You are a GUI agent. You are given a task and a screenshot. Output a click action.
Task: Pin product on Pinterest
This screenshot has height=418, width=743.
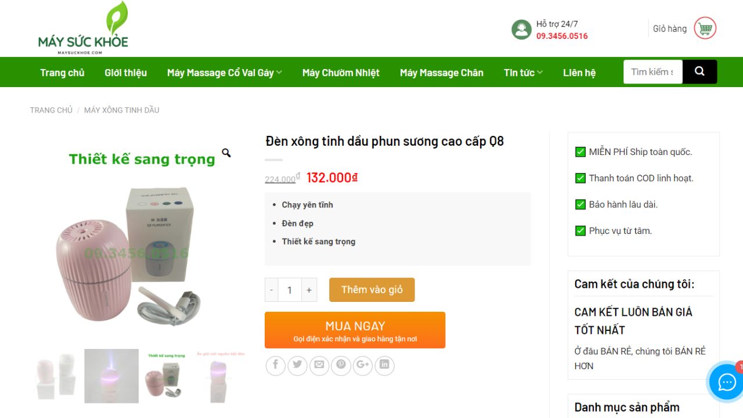tap(341, 365)
